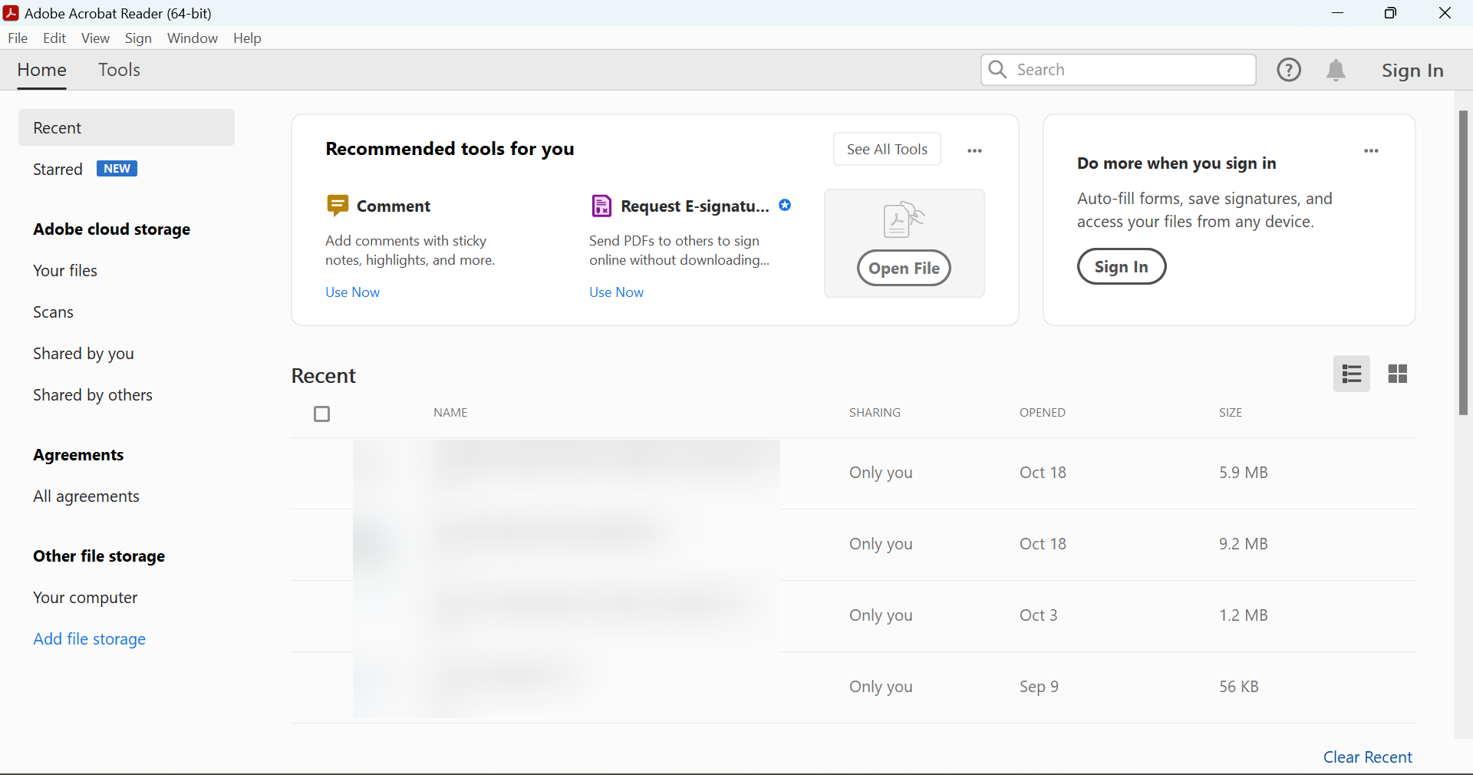1473x775 pixels.
Task: Click the blue badge beside Request E-signature
Action: tap(785, 205)
